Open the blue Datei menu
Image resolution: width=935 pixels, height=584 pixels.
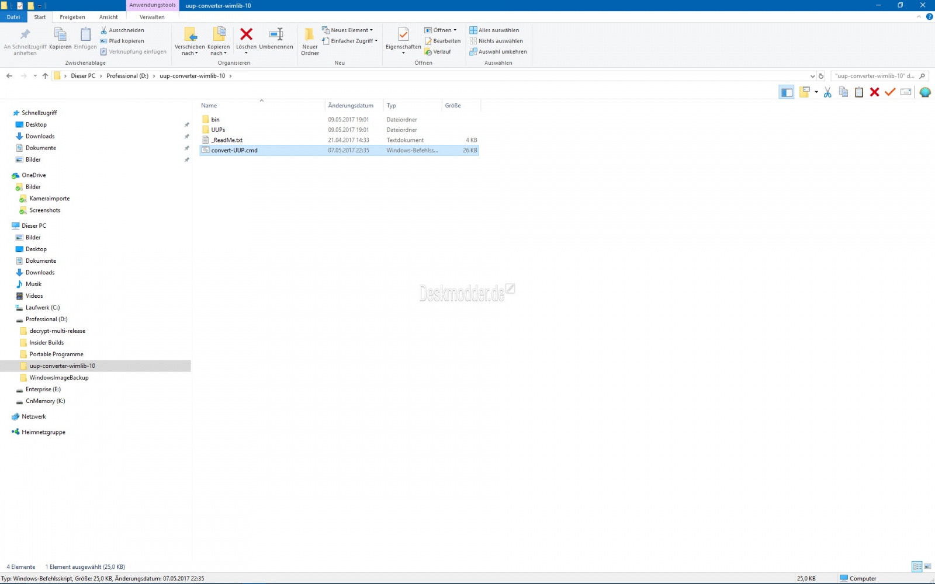[x=13, y=17]
